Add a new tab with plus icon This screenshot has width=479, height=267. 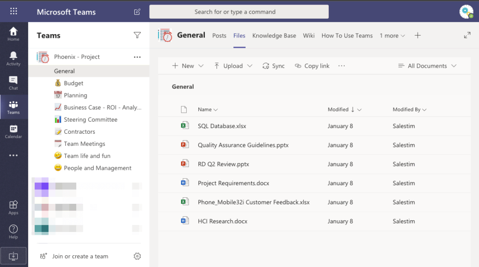tap(418, 36)
